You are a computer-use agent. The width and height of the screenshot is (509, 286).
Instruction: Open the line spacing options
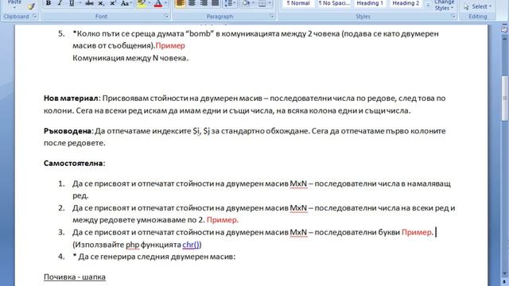point(230,3)
